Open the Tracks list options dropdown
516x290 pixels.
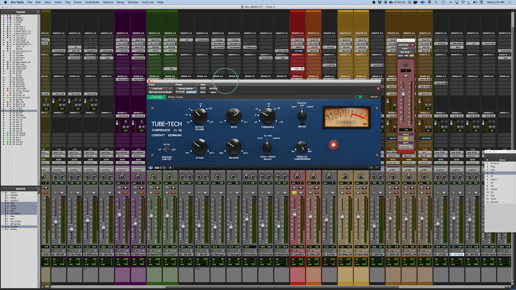[38, 12]
